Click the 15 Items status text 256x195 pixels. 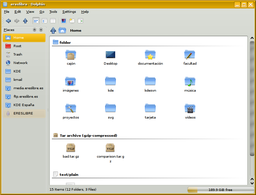73,190
